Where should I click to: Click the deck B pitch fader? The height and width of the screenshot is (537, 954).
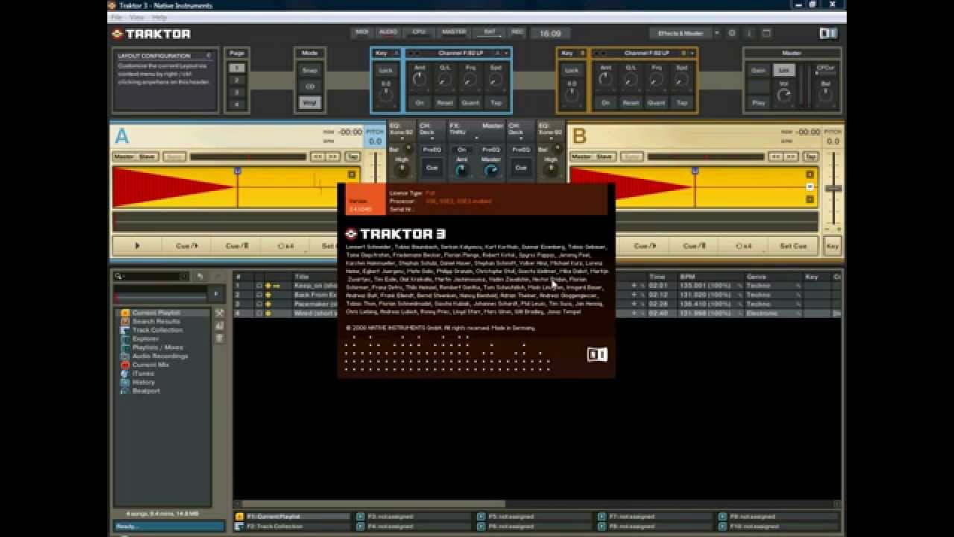[x=833, y=188]
